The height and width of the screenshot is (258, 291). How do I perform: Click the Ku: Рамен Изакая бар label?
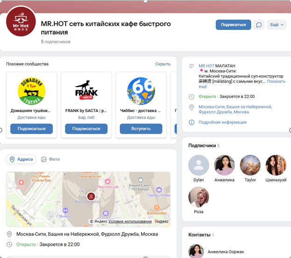(42, 178)
